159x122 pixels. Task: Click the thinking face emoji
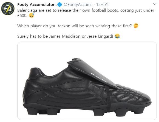click(136, 26)
